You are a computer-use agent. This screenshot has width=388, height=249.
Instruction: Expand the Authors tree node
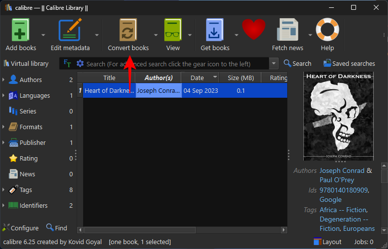point(3,80)
